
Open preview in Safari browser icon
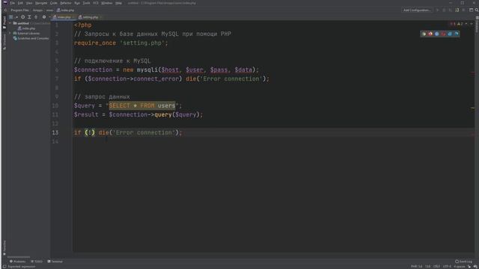[x=437, y=34]
